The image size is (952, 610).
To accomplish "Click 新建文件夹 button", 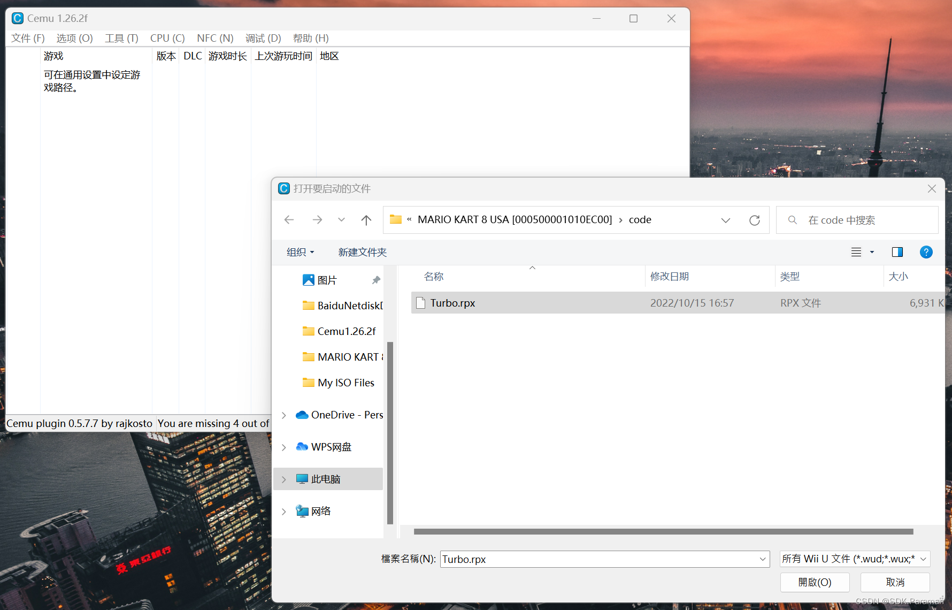I will pyautogui.click(x=362, y=252).
